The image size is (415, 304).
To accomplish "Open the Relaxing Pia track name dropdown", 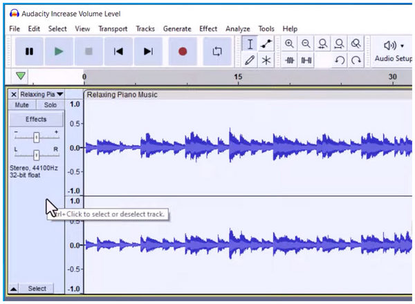I will (41, 95).
